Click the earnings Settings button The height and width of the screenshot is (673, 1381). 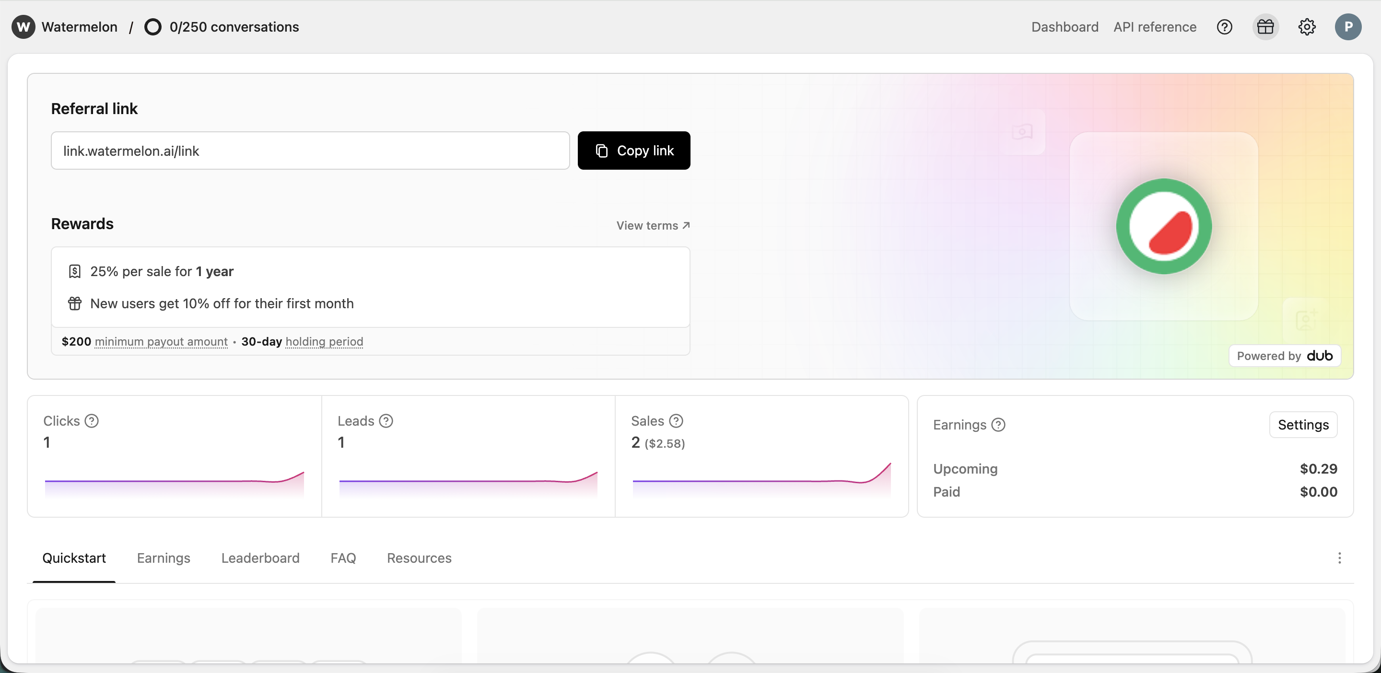tap(1303, 425)
